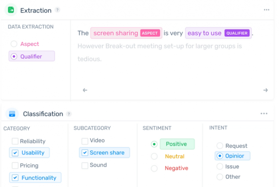Click the green Extraction panel icon

pyautogui.click(x=11, y=10)
